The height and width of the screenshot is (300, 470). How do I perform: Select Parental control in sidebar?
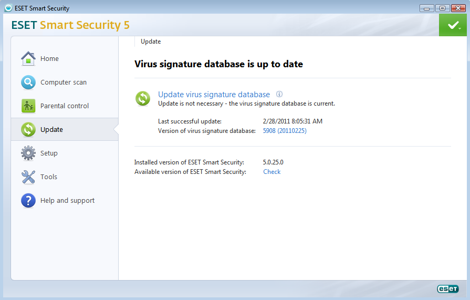click(x=65, y=106)
